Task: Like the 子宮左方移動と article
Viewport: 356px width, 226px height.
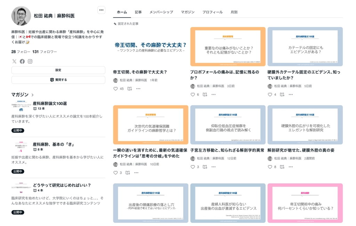Action: [x=193, y=167]
